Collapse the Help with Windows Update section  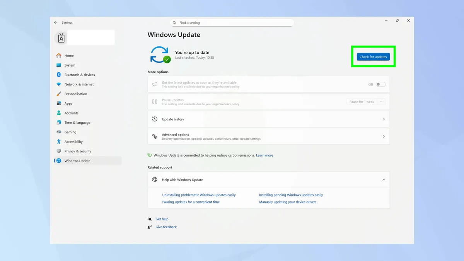tap(384, 179)
